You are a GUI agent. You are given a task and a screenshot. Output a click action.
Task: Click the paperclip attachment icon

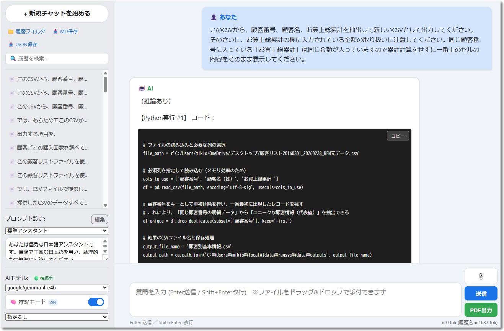[481, 276]
